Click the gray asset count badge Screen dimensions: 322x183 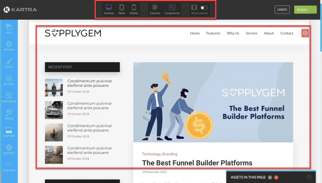(270, 177)
